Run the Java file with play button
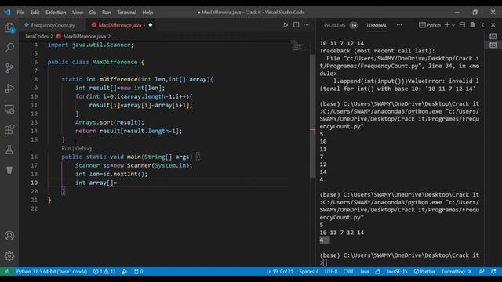 286,25
